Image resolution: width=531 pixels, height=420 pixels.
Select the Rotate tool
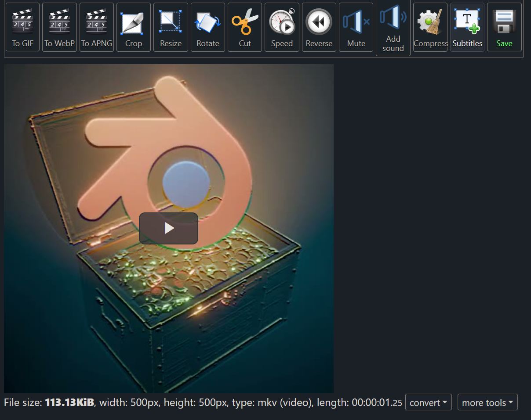tap(208, 27)
